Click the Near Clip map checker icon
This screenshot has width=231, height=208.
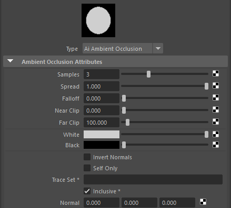coord(216,110)
